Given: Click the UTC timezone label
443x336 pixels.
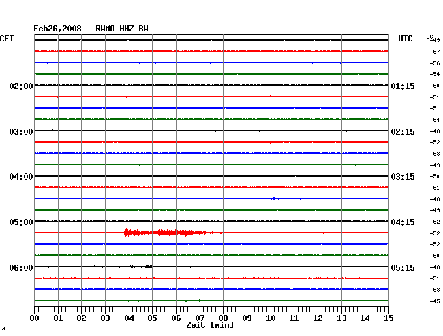Looking at the screenshot, I should point(405,39).
